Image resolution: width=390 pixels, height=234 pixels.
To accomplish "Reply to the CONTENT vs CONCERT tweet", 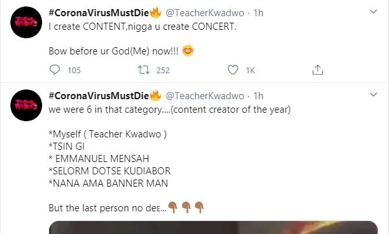I will tap(54, 70).
